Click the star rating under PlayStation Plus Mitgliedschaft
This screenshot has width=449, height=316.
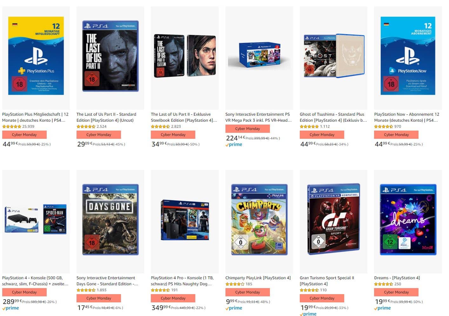click(x=12, y=126)
